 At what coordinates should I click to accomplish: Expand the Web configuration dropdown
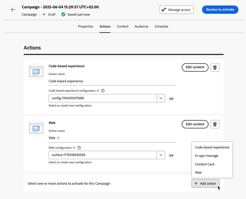coord(161,155)
